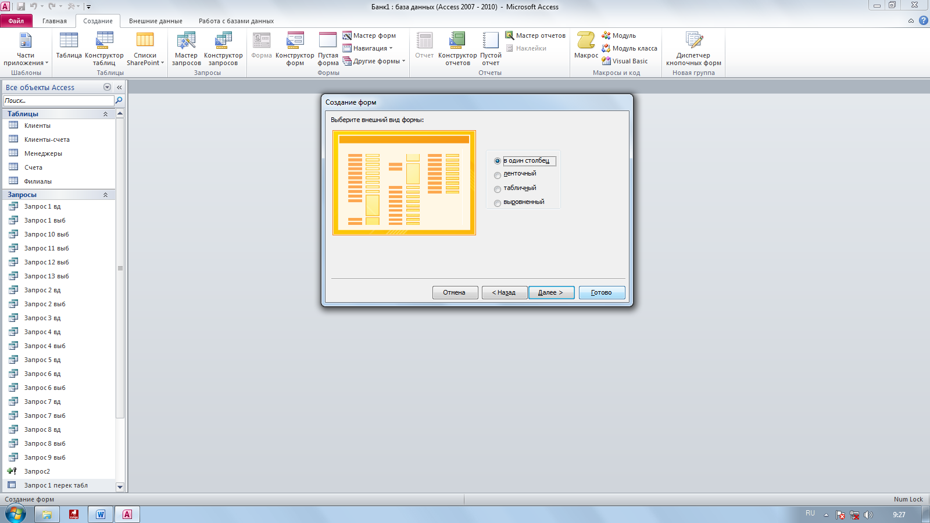The width and height of the screenshot is (930, 523).
Task: Switch to the Create (Создание) tab
Action: point(98,21)
